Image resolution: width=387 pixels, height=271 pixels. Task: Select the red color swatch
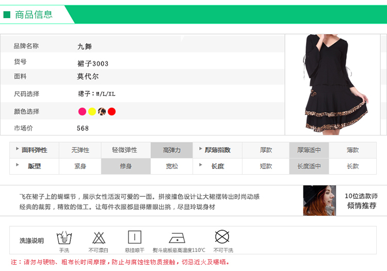(111, 111)
